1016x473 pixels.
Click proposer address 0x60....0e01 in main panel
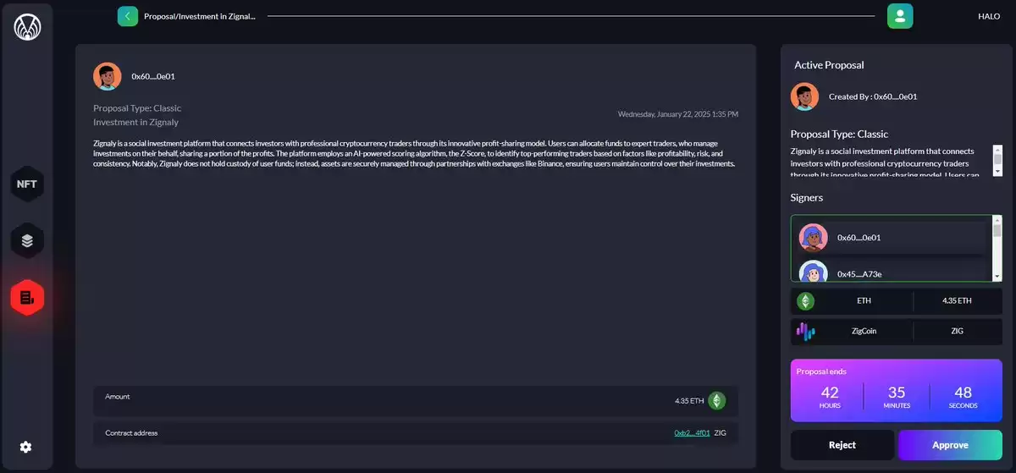pos(153,76)
